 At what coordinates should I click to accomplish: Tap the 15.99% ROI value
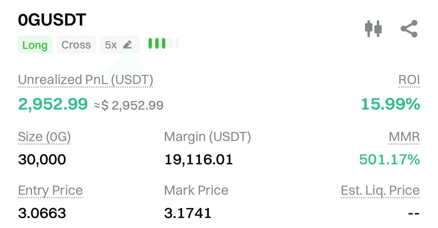390,104
